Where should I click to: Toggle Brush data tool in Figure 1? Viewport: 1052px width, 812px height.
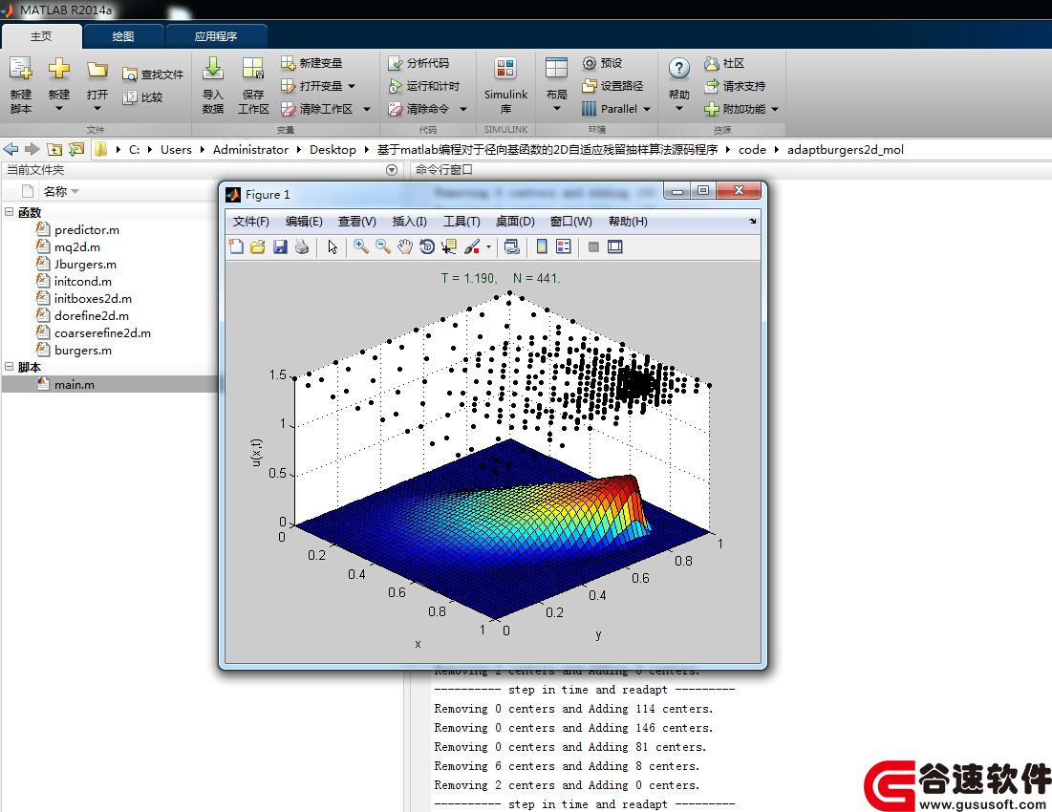pos(472,246)
